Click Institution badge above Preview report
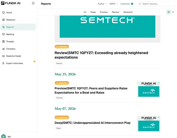 tap(62, 83)
